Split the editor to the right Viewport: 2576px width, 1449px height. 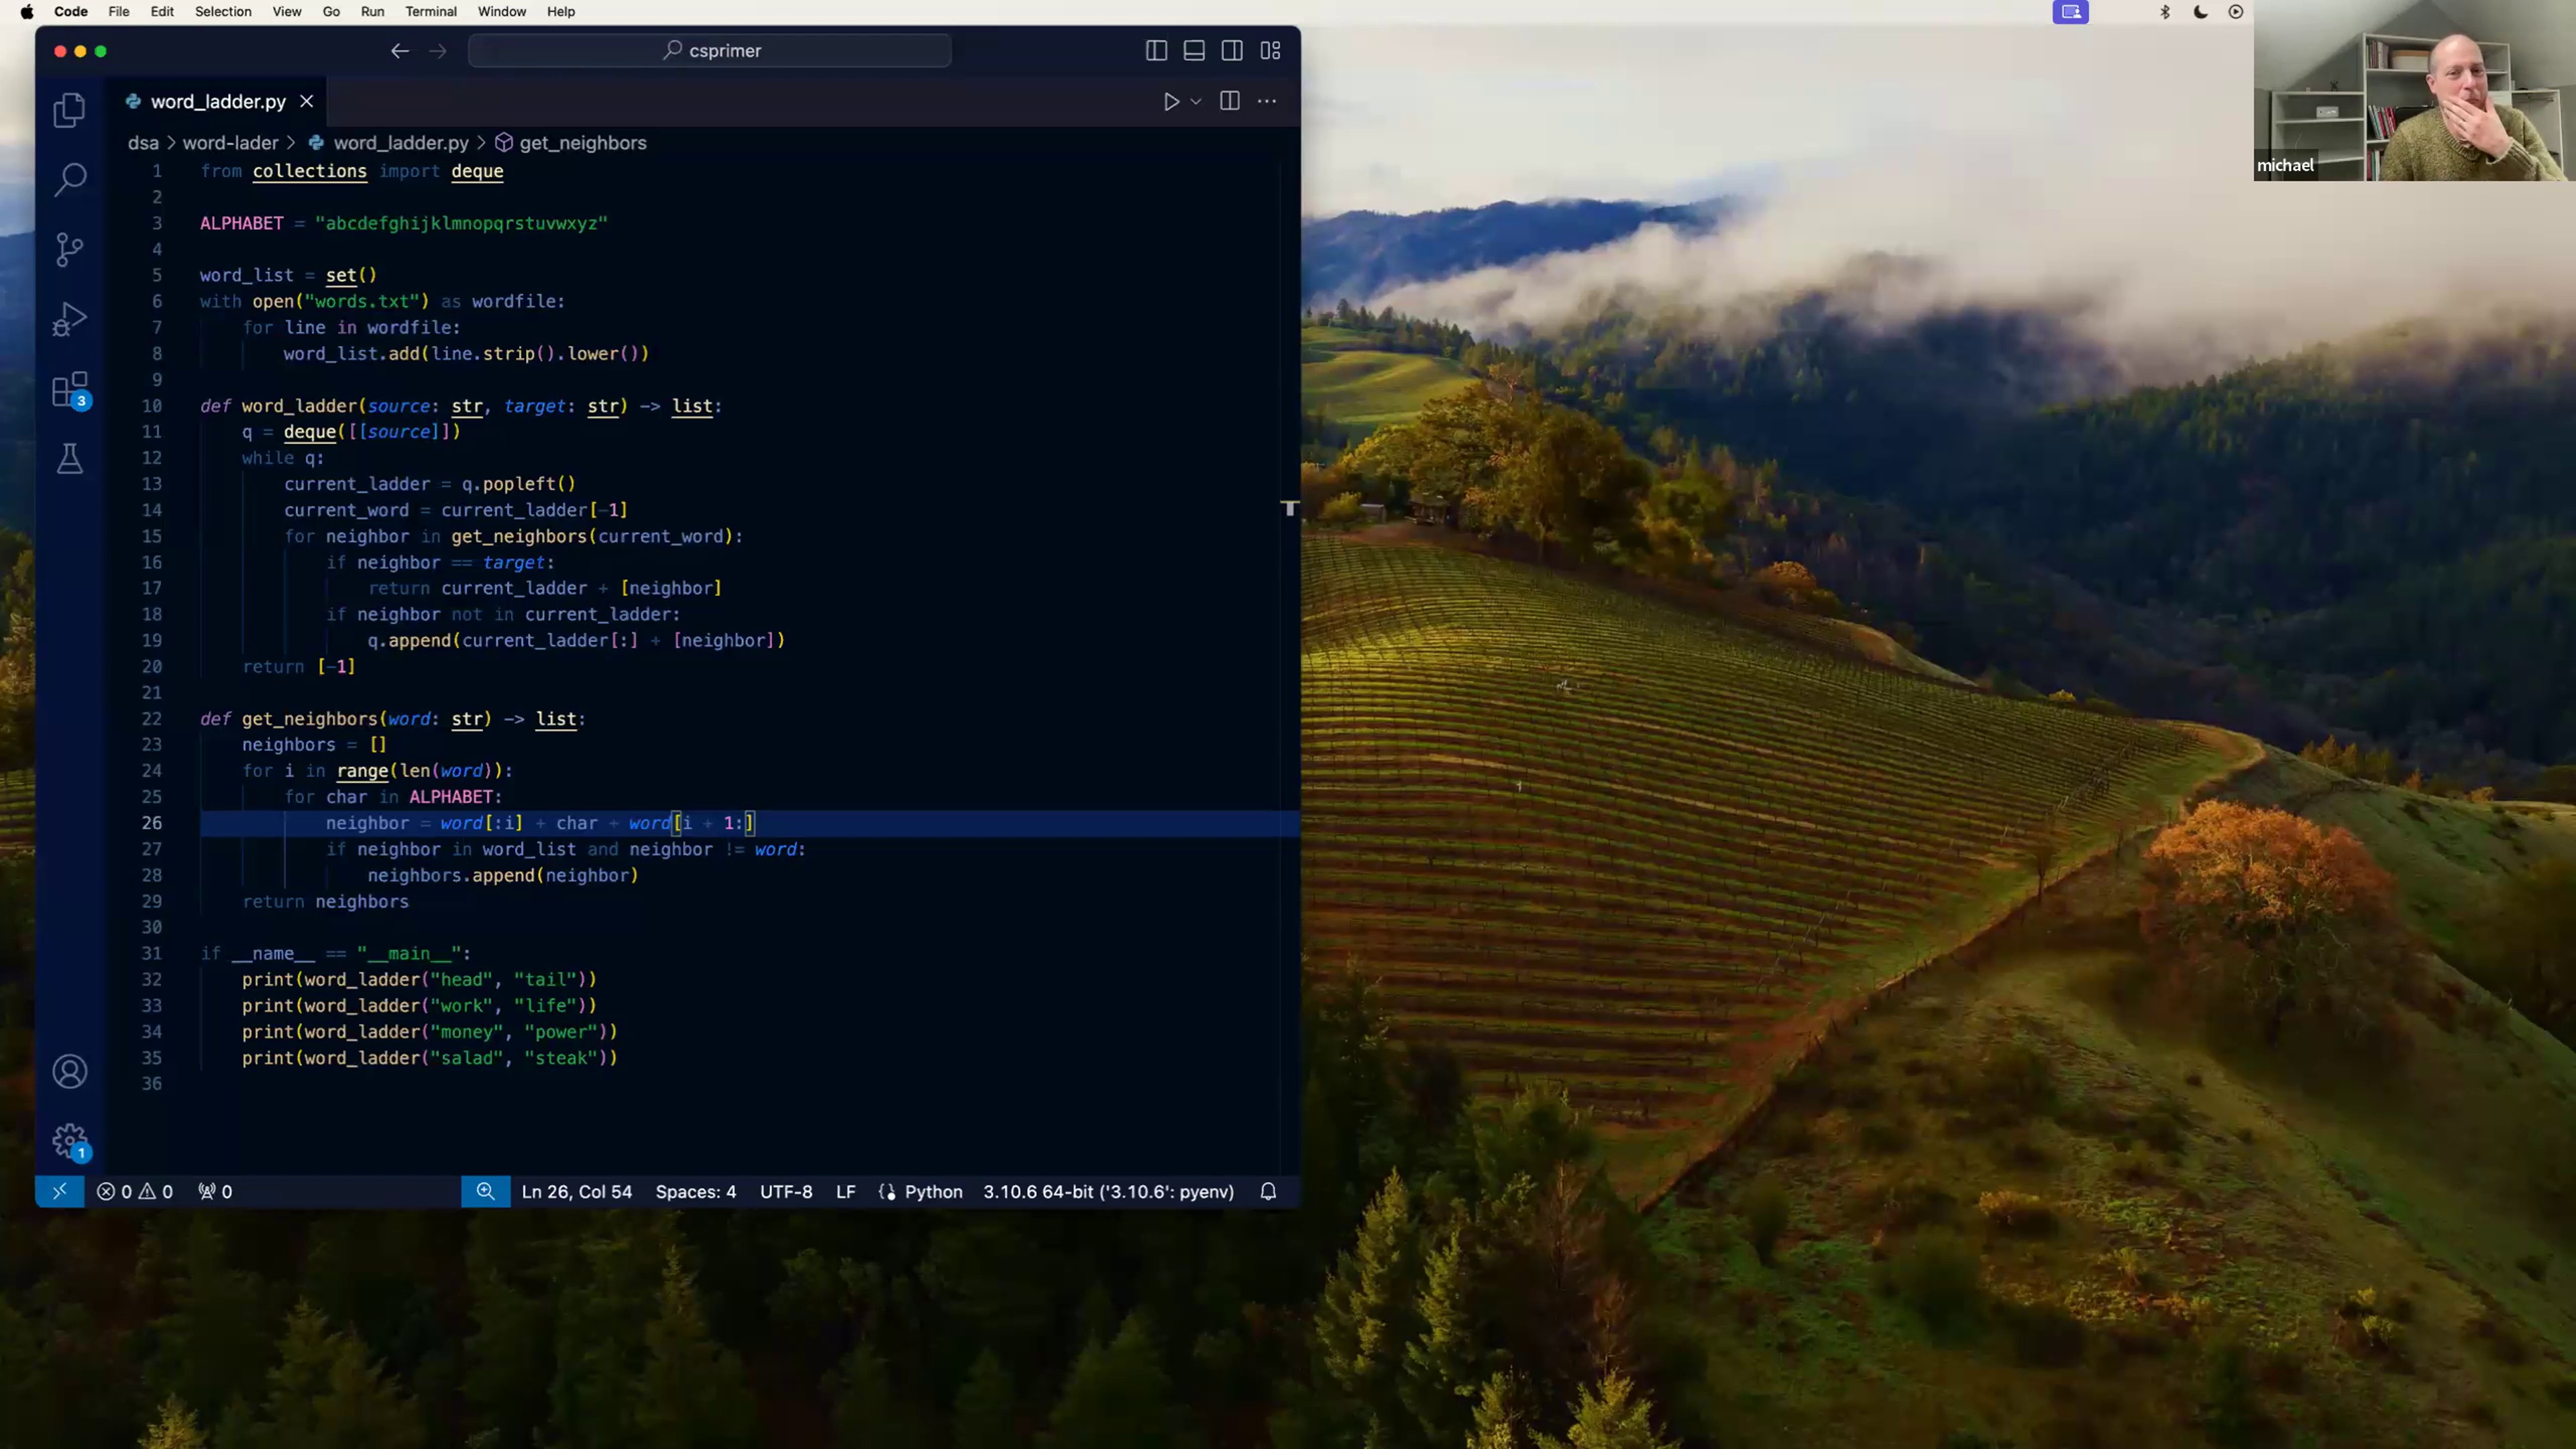[1230, 101]
